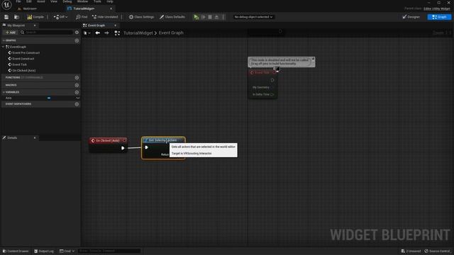Viewport: 454px width, 255px height.
Task: Select the Axis variable
Action: tap(9, 98)
